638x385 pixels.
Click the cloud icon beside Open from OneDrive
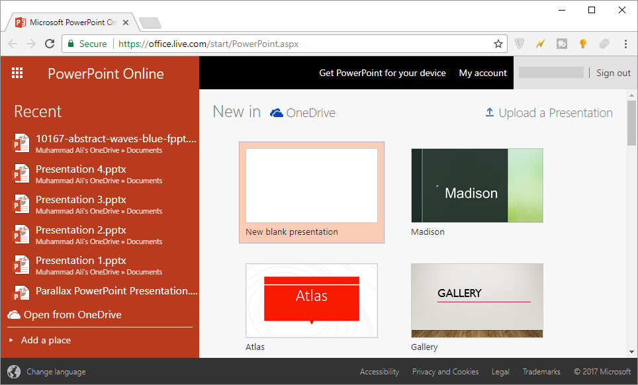14,315
